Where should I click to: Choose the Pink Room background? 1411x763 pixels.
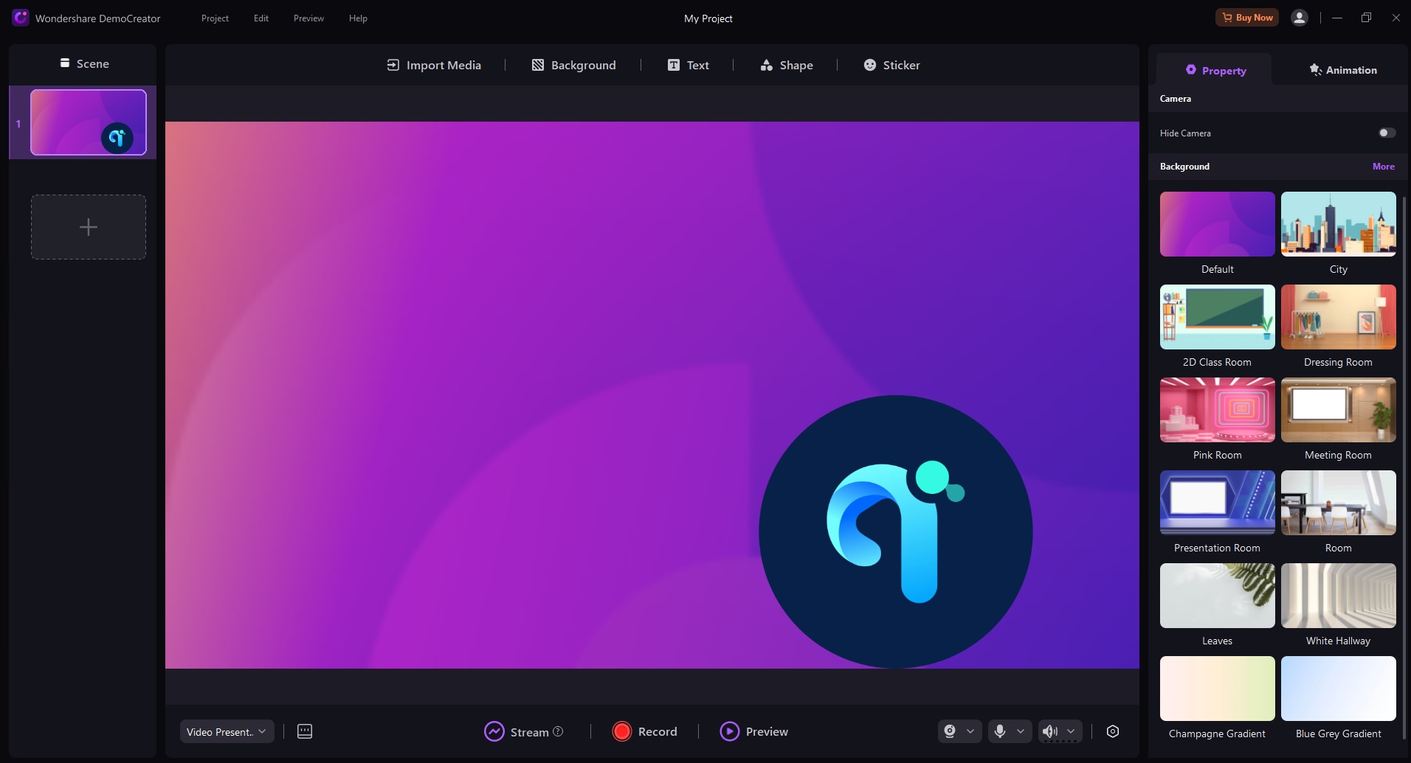tap(1218, 410)
